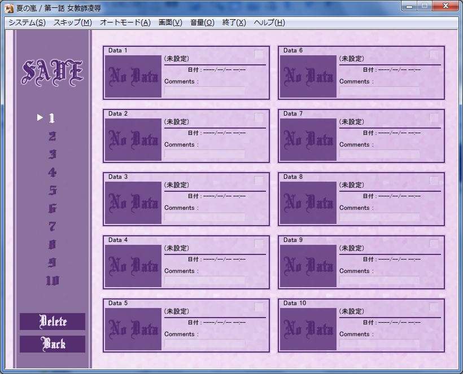Select the Data 7 save slot thumbnail
This screenshot has height=374, width=463.
pos(308,139)
